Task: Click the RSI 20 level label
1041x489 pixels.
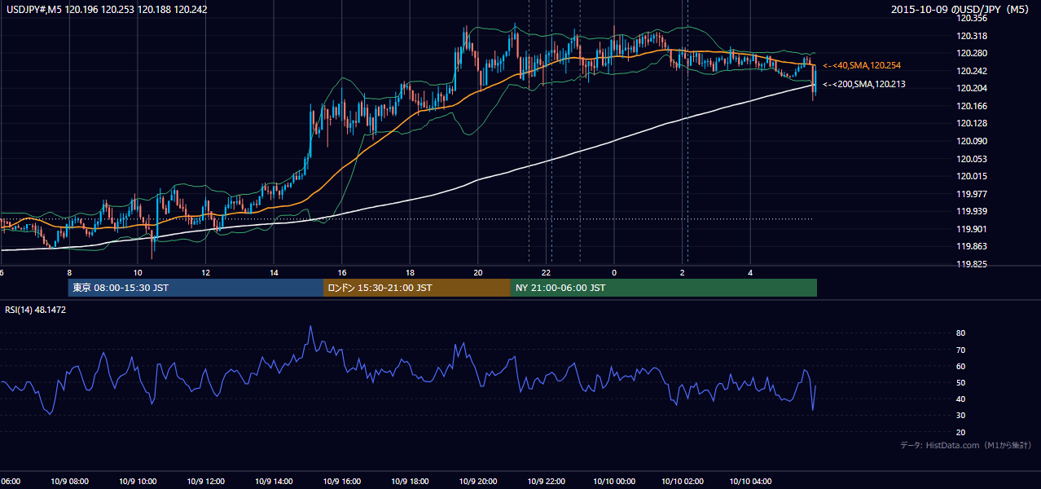Action: coord(961,432)
